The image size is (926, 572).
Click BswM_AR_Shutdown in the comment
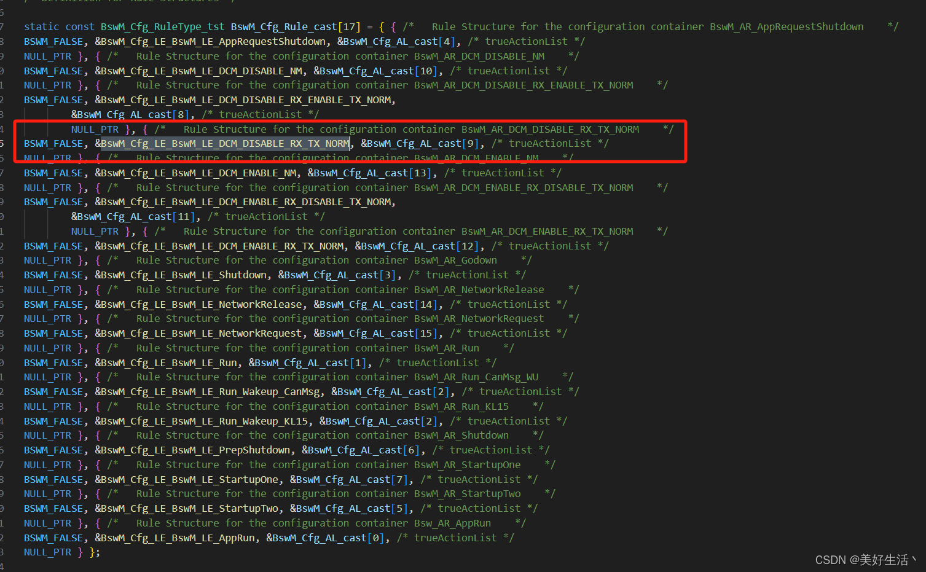coord(461,435)
